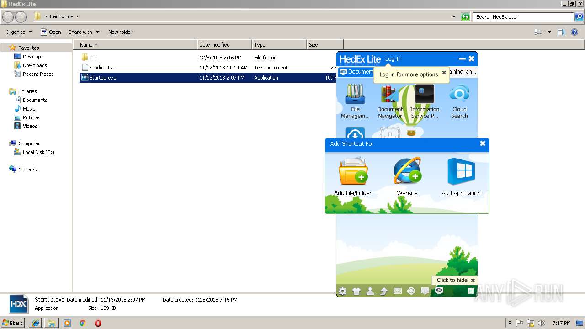This screenshot has height=329, width=585.
Task: Open Recent Places in navigation pane
Action: (38, 74)
